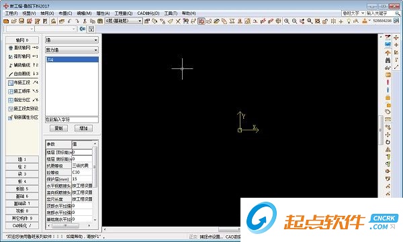Expand the 梁 3 category
This screenshot has width=403, height=242.
click(22, 174)
